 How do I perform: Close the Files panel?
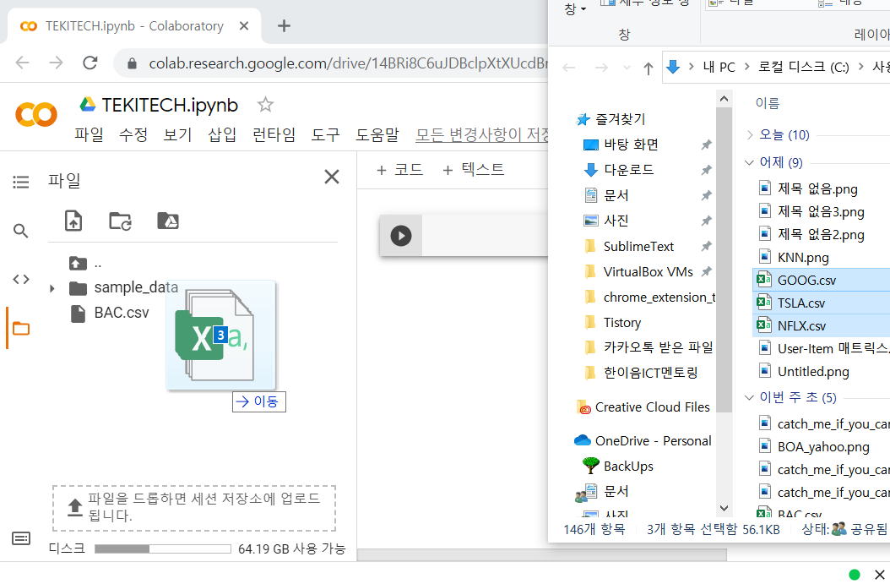[332, 177]
